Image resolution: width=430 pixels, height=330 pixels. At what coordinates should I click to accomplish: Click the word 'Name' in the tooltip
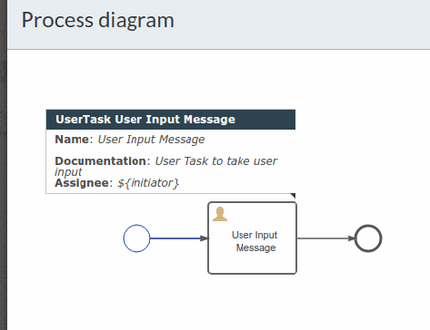click(72, 140)
